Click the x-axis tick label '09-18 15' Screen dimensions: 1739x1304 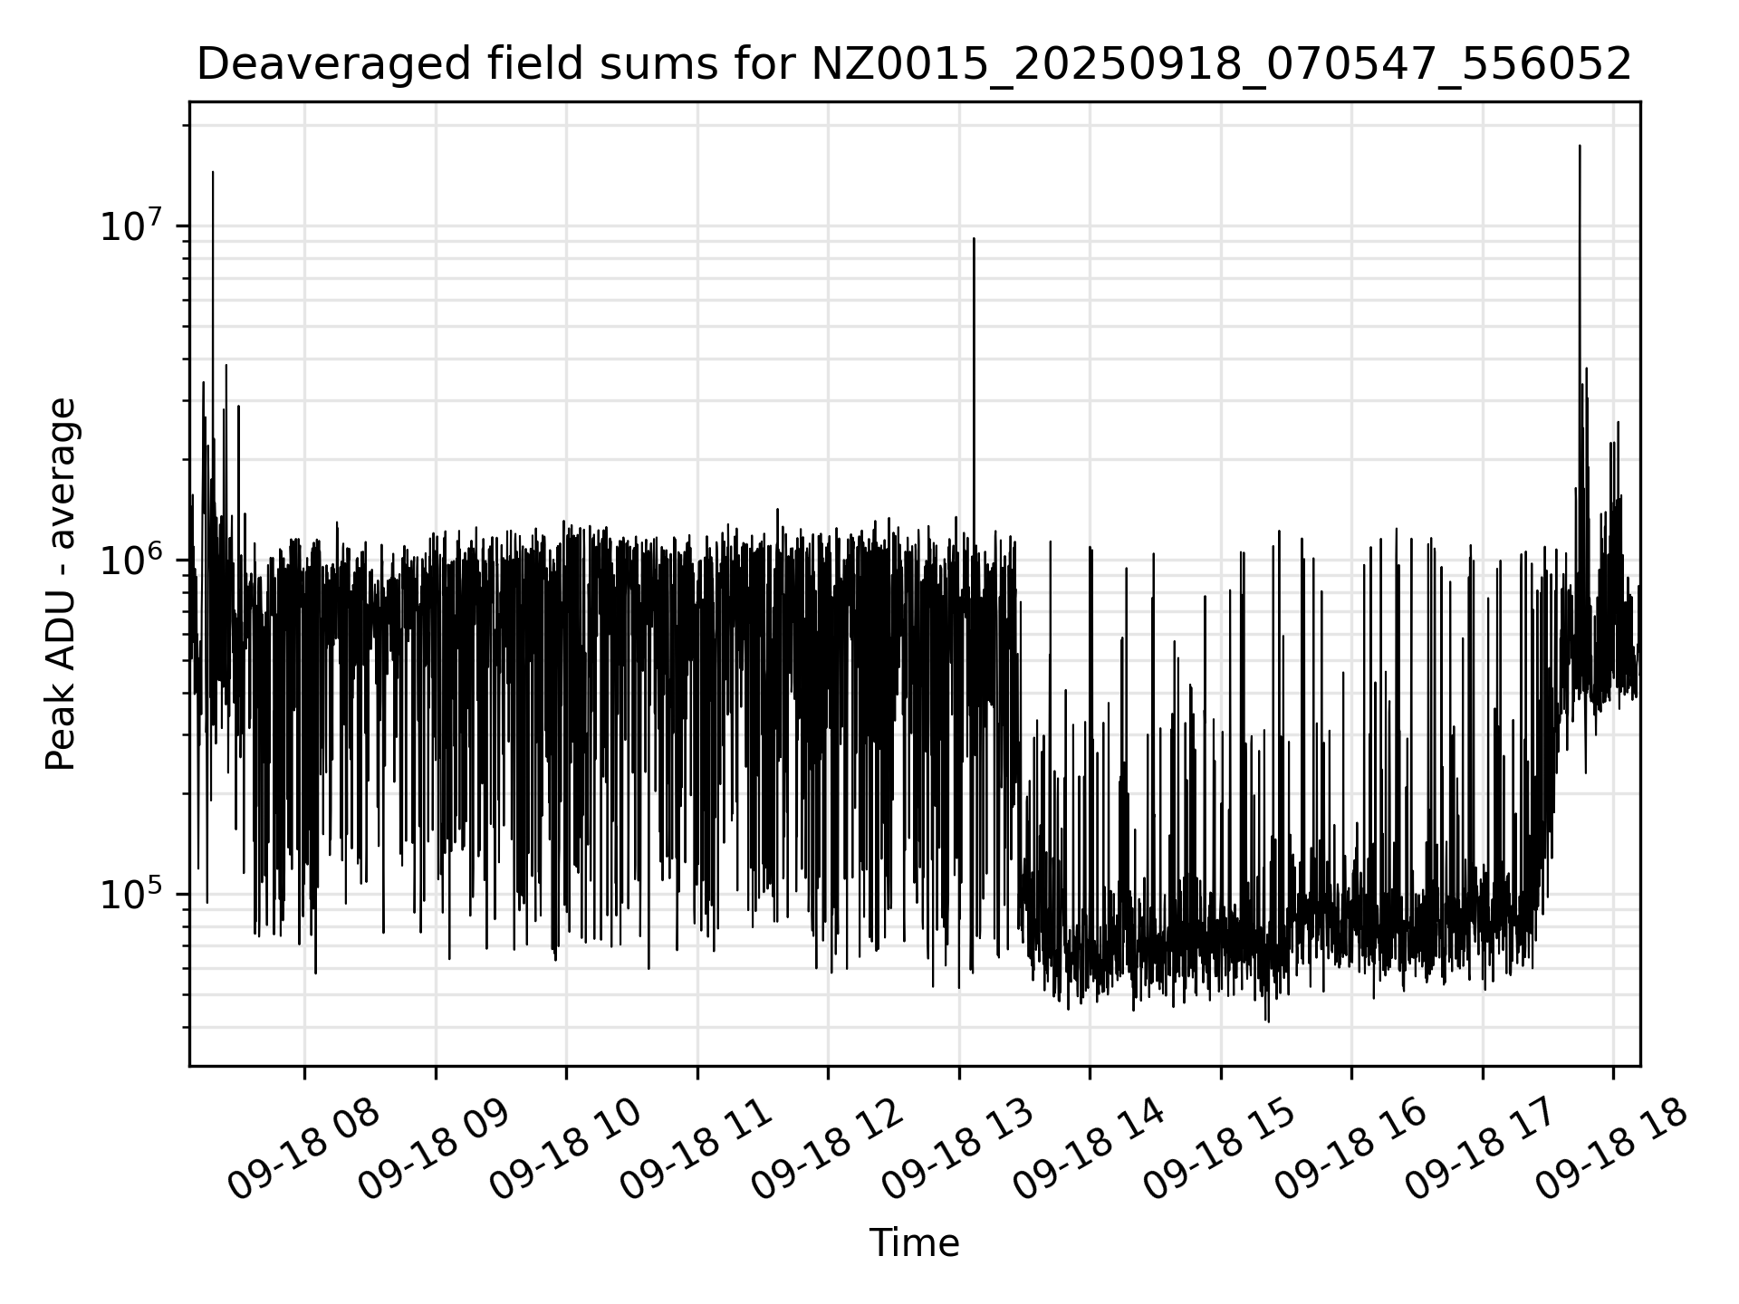(x=1220, y=1149)
